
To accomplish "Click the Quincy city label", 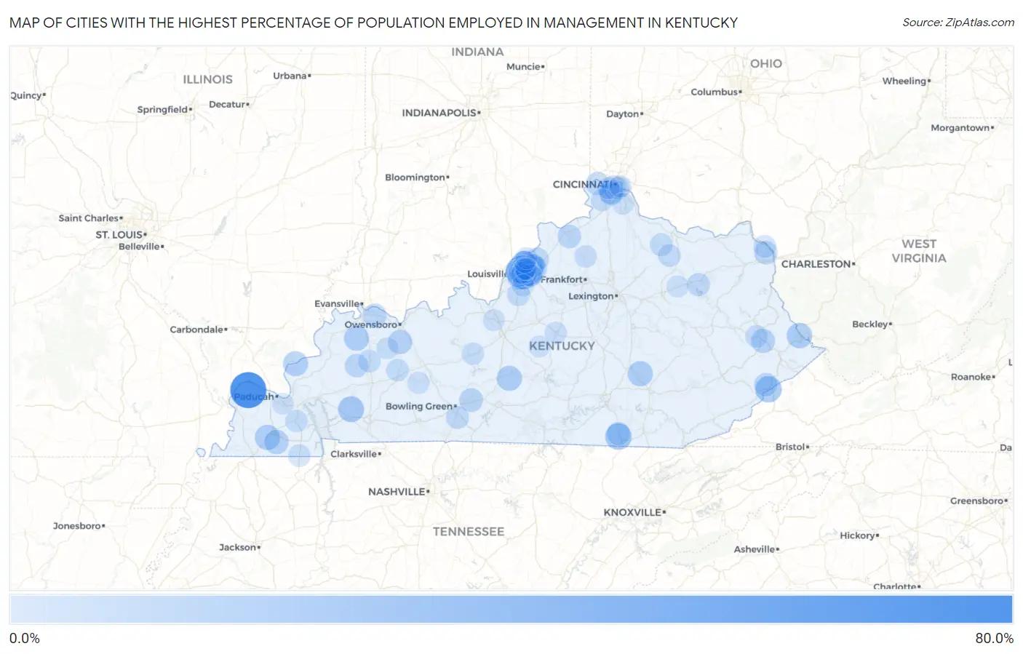I will [26, 95].
